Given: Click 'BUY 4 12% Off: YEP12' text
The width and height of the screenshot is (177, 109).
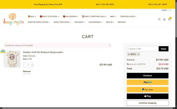Looking at the screenshot, I should [105, 4].
